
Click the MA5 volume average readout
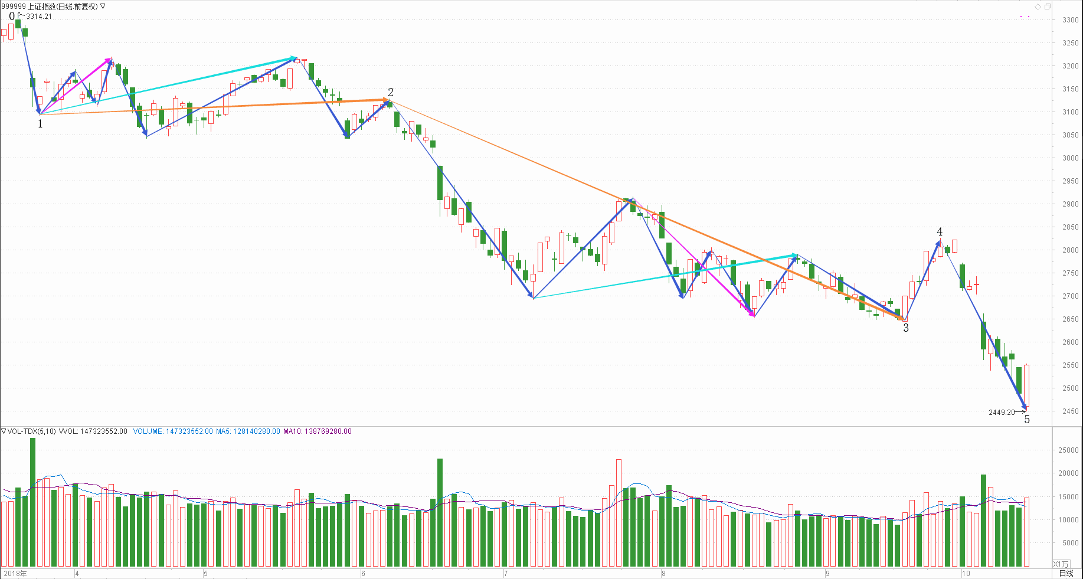coord(248,431)
